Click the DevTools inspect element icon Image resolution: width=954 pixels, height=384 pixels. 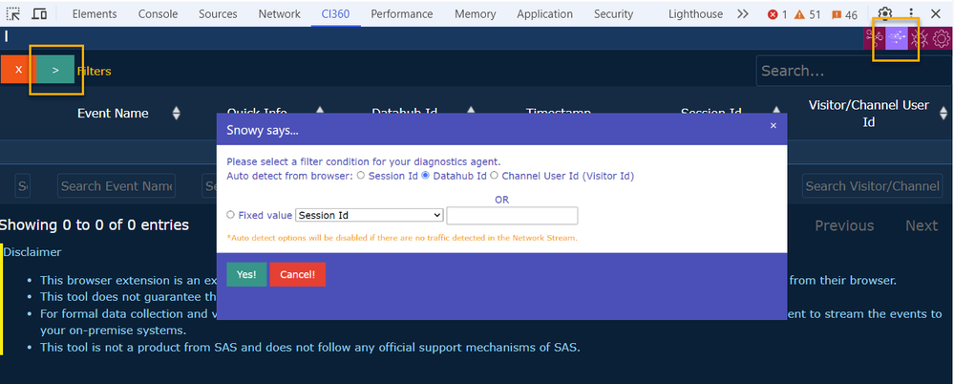(13, 14)
